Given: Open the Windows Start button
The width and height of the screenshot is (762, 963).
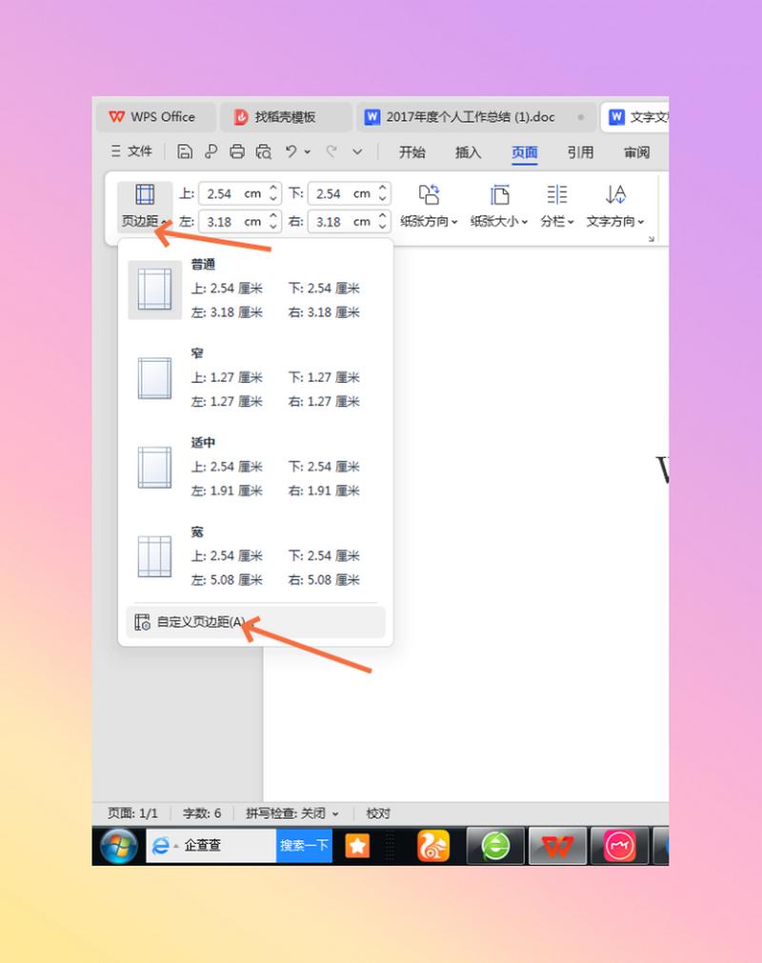Looking at the screenshot, I should (x=119, y=846).
